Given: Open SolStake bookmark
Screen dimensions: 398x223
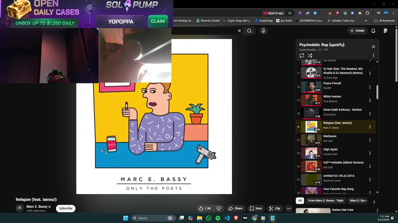Looking at the screenshot, I should [x=341, y=21].
